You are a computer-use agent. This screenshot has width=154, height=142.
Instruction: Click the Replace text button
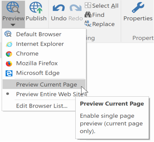104,24
